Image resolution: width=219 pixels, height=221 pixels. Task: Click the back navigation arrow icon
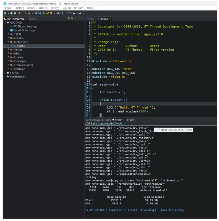74,13
